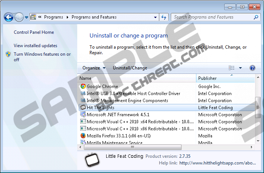Select the Mozilla Firefox 33.1.1 icon

pyautogui.click(x=83, y=136)
